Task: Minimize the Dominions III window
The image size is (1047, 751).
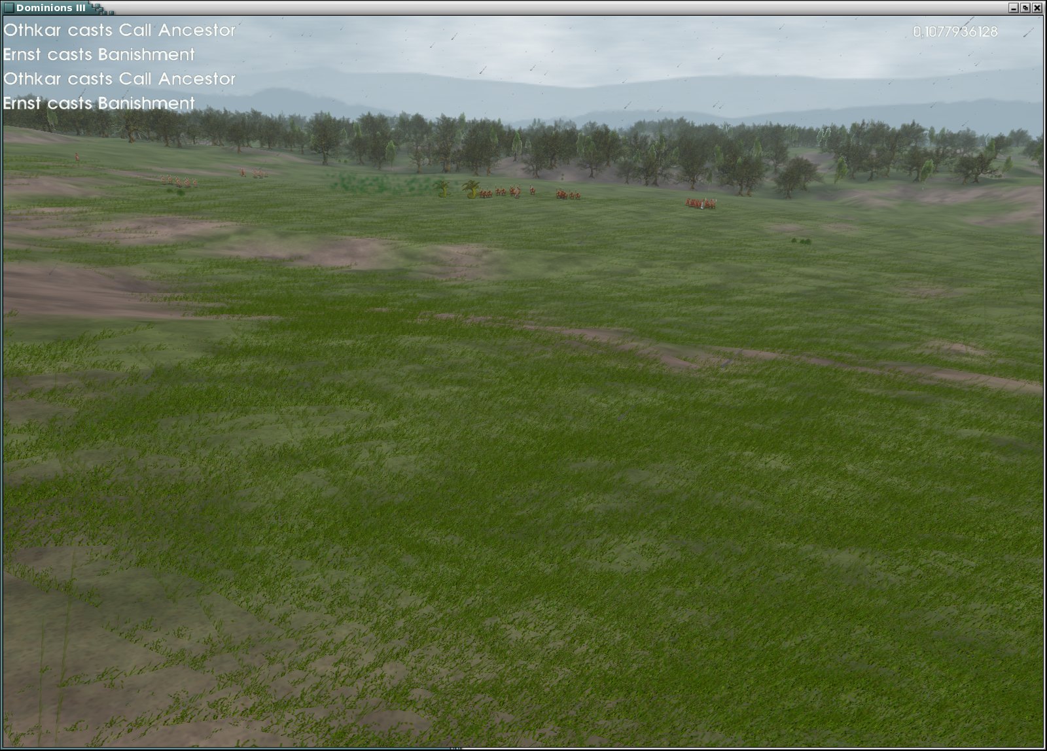Action: (x=1014, y=8)
